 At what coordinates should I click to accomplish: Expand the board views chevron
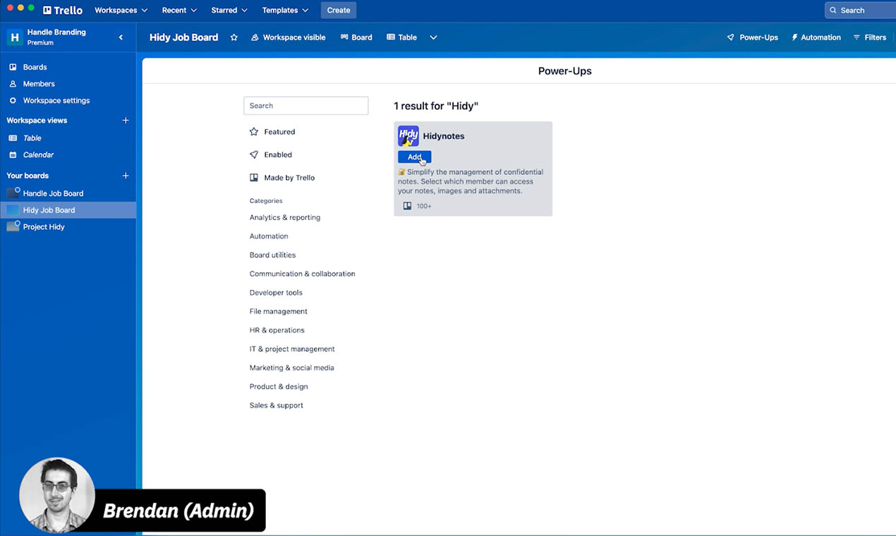[x=433, y=37]
